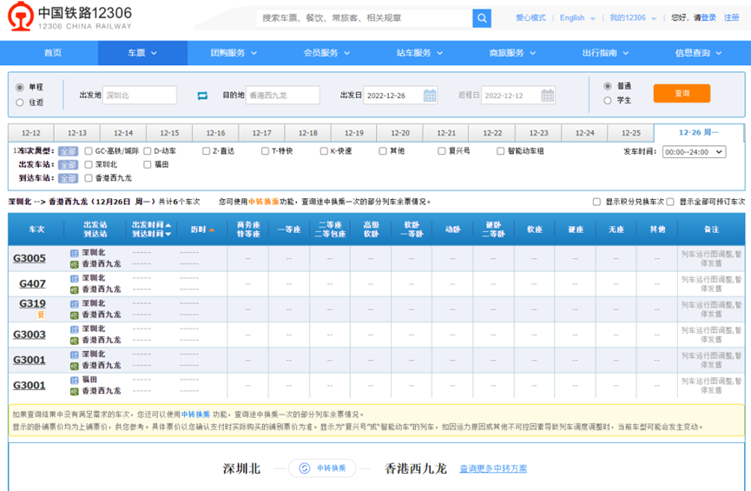
Task: Sort by duration using 历时 arrow
Action: tap(211, 230)
